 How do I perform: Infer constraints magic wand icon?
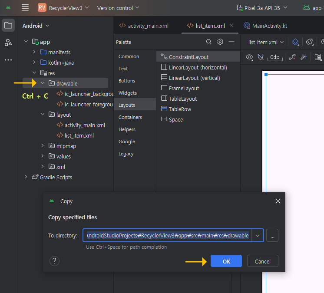304,57
